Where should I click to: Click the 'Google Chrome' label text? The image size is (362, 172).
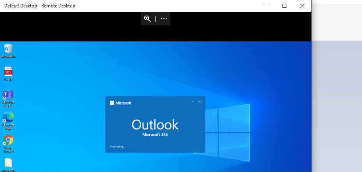coord(8,149)
